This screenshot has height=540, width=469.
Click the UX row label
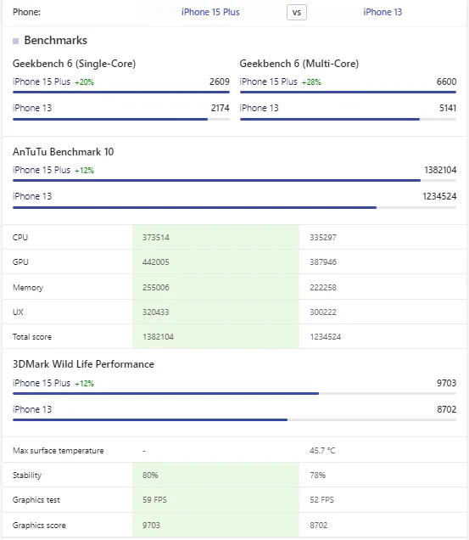(18, 312)
